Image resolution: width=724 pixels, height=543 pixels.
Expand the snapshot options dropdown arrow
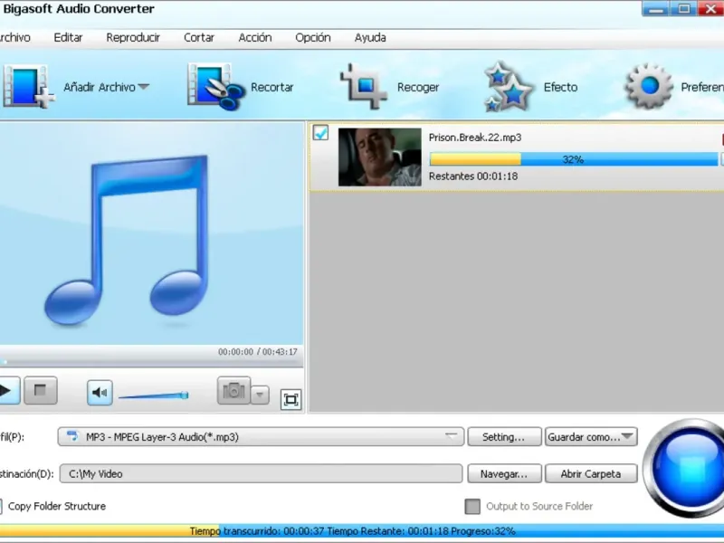click(260, 395)
